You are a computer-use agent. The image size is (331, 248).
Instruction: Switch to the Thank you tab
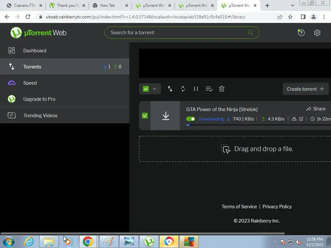(67, 5)
